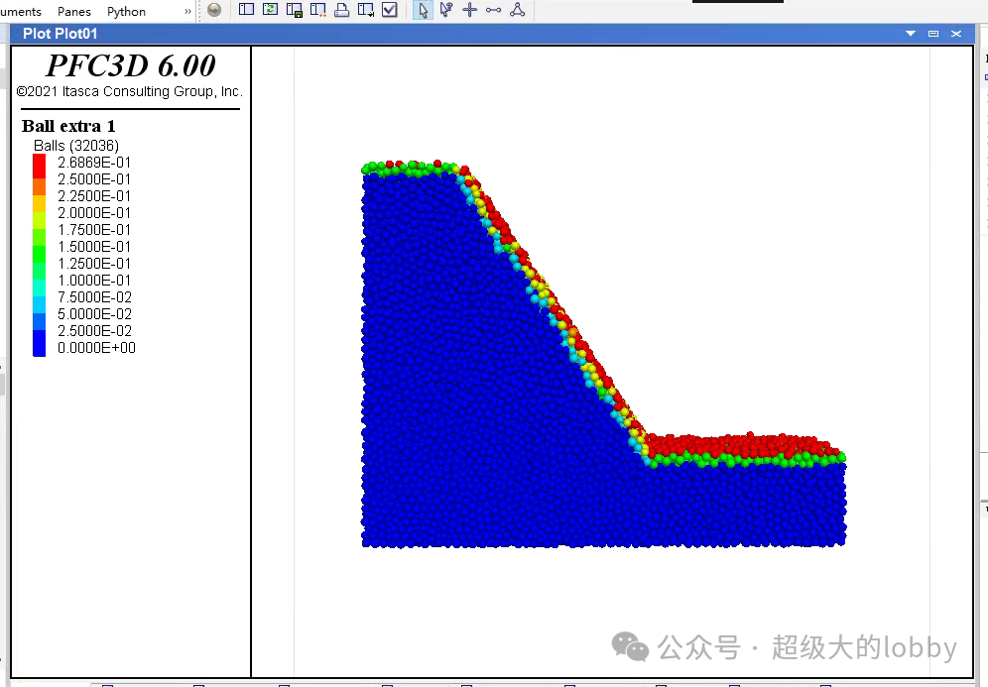Screen dimensions: 988x687
Task: Click the plot icon with orange dots
Action: click(318, 10)
